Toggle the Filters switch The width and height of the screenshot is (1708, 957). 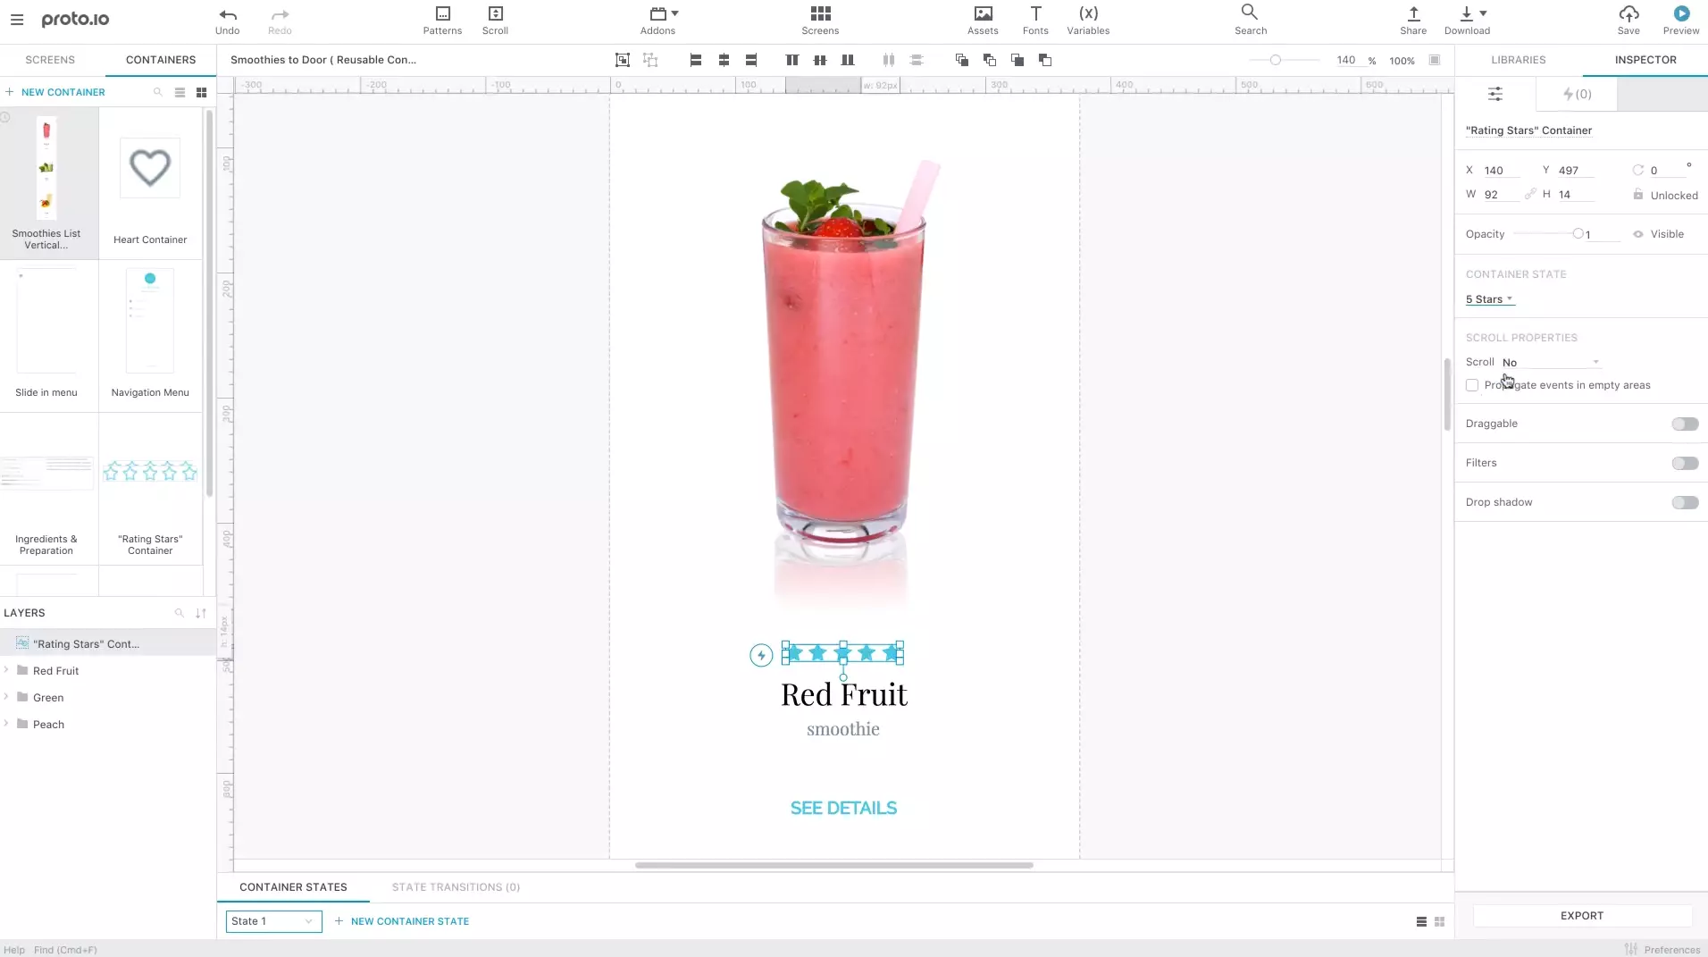[x=1685, y=463]
